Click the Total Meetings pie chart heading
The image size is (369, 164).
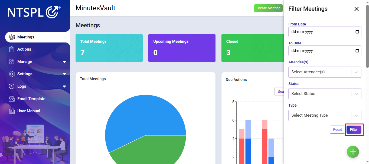(93, 79)
